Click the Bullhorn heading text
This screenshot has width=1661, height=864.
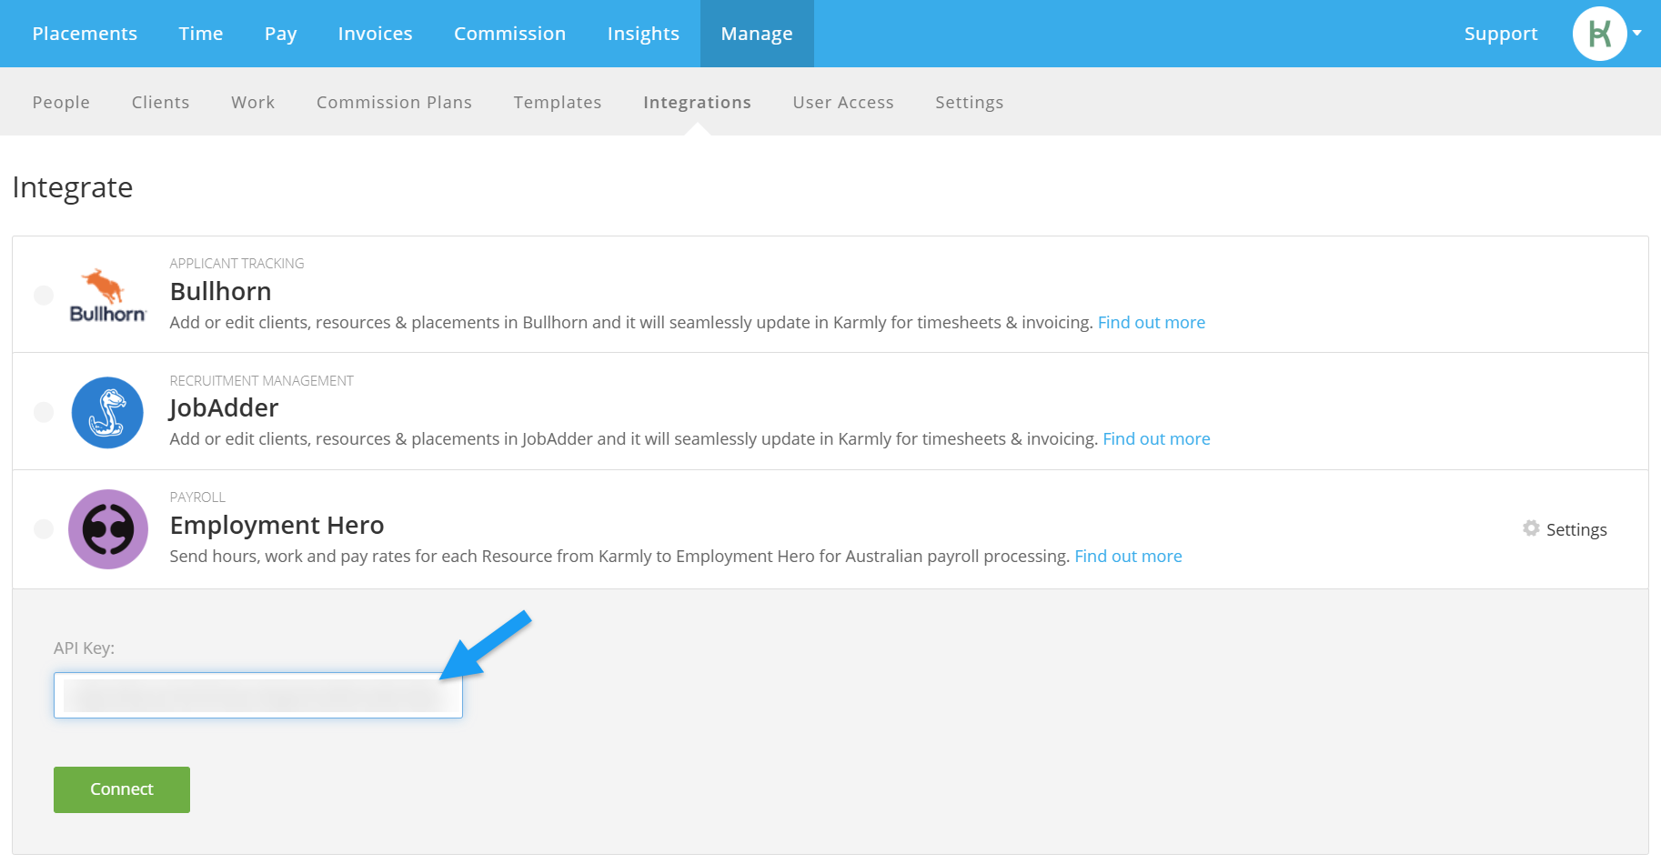220,291
